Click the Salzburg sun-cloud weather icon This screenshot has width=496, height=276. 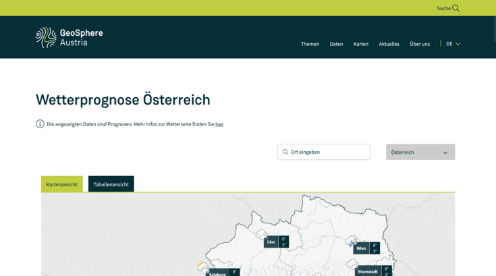coord(202,268)
